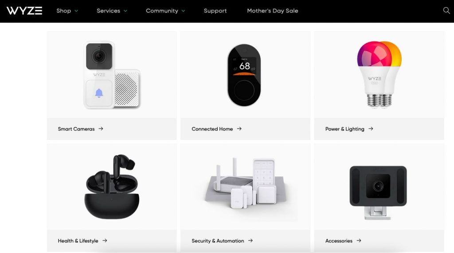Click the WYZE logo

(x=24, y=11)
